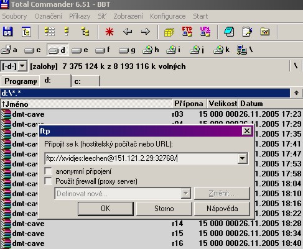The height and width of the screenshot is (249, 303).
Task: Enable anonymní připojení checkbox
Action: tap(49, 171)
